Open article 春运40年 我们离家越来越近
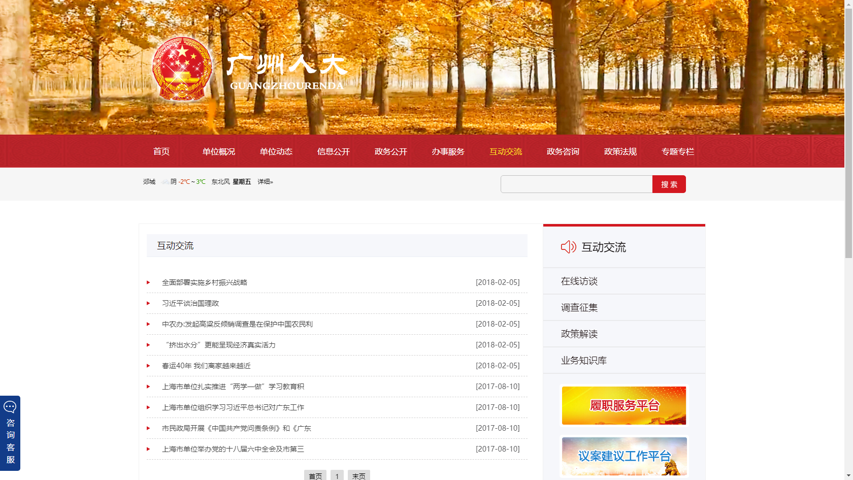This screenshot has width=853, height=480. pyautogui.click(x=206, y=366)
